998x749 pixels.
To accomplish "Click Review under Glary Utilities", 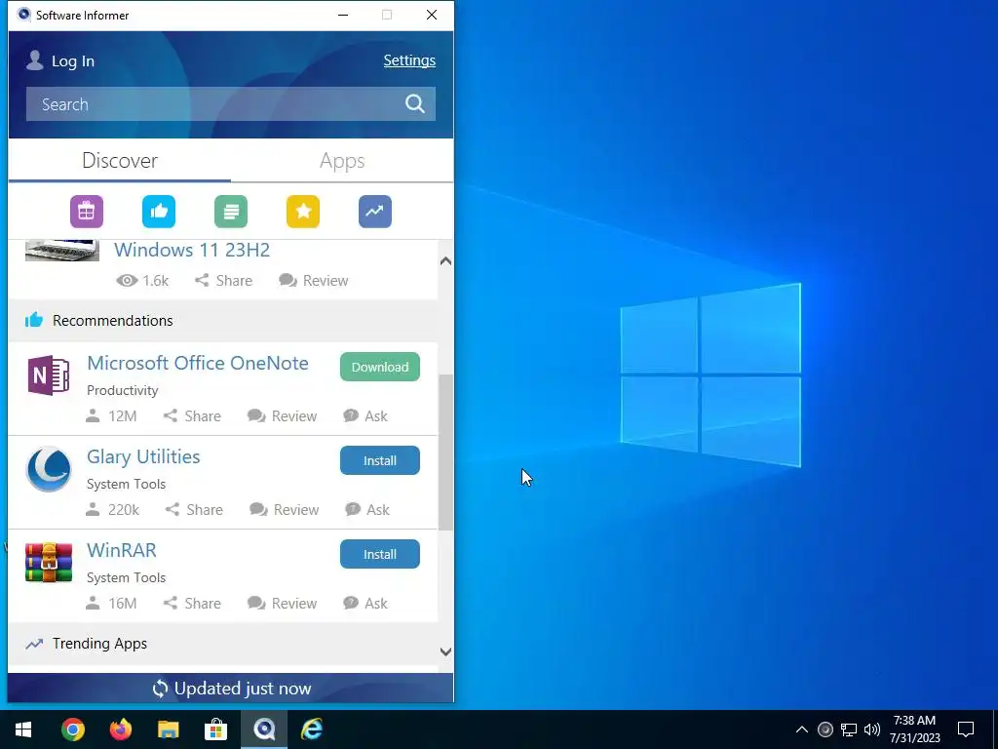I will [284, 509].
